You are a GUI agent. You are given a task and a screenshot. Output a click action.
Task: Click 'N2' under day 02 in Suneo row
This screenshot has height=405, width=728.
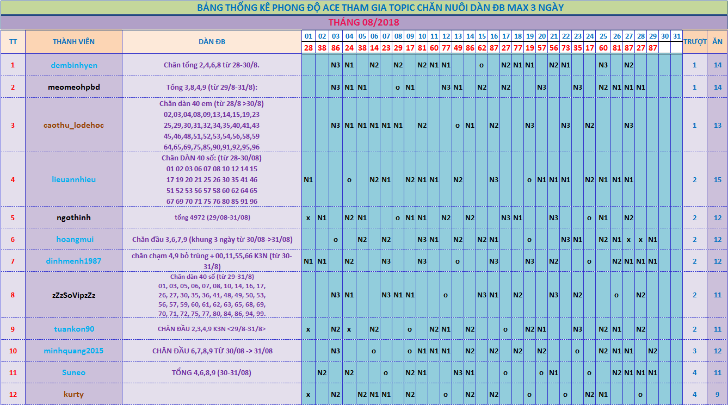pyautogui.click(x=322, y=372)
